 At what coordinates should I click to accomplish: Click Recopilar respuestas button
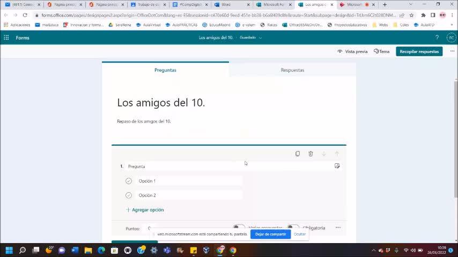pyautogui.click(x=419, y=51)
